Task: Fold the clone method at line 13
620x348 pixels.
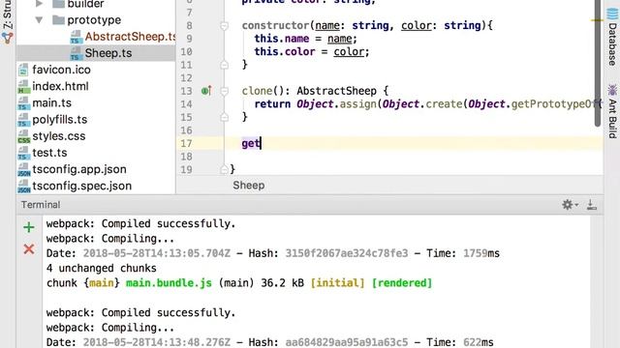Action: (224, 91)
